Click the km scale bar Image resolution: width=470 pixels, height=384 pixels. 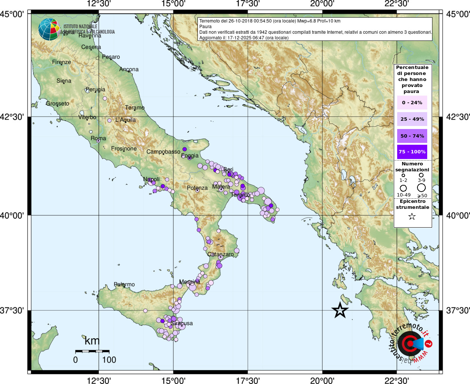point(92,351)
